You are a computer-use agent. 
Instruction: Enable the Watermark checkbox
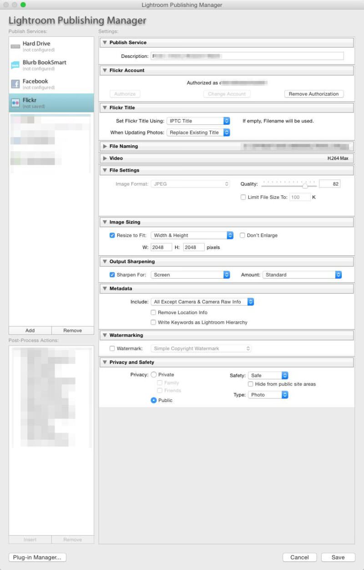[x=112, y=349]
